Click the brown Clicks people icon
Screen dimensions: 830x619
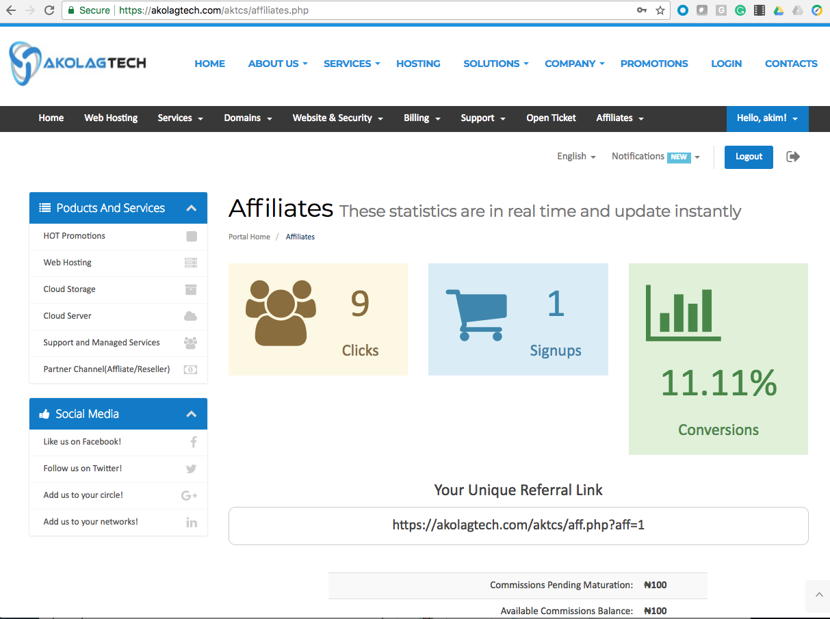click(281, 311)
